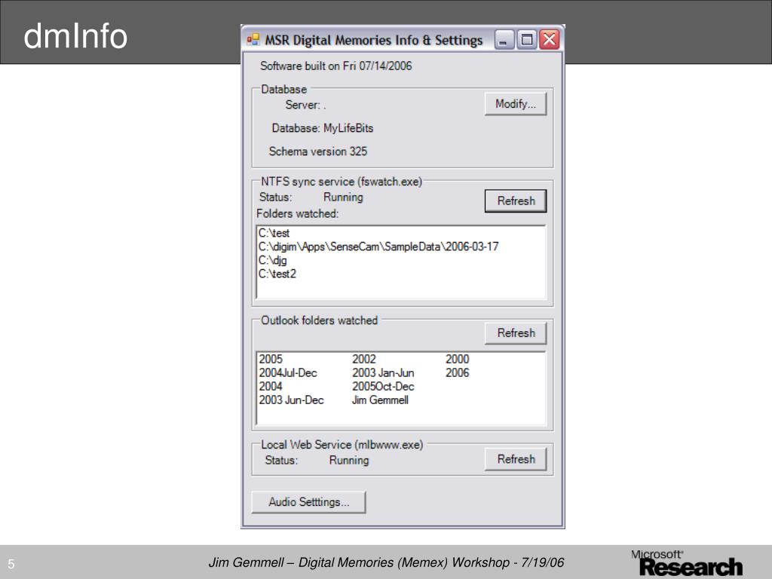Select the 2003 Jan-Jun Outlook folder
The height and width of the screenshot is (579, 772).
coord(383,373)
